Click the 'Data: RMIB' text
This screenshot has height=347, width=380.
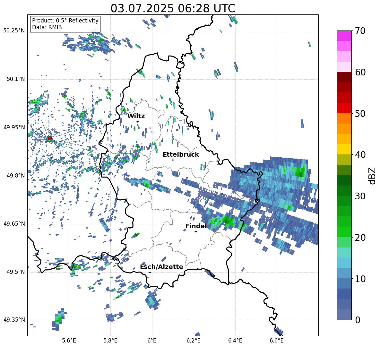pyautogui.click(x=47, y=27)
